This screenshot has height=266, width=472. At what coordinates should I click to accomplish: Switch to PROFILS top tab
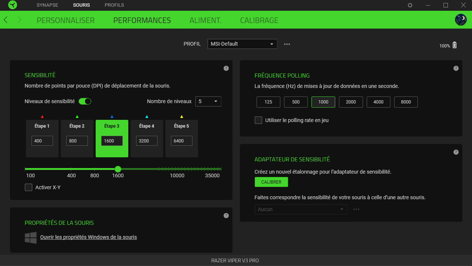[114, 5]
